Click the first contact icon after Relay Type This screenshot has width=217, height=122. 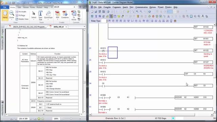point(110,21)
